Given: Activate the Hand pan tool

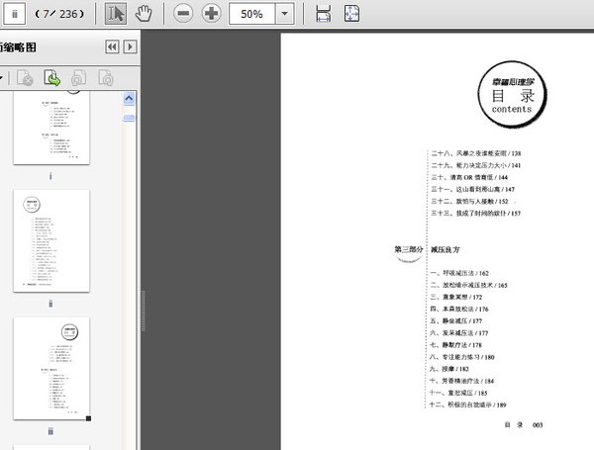Looking at the screenshot, I should pyautogui.click(x=144, y=14).
